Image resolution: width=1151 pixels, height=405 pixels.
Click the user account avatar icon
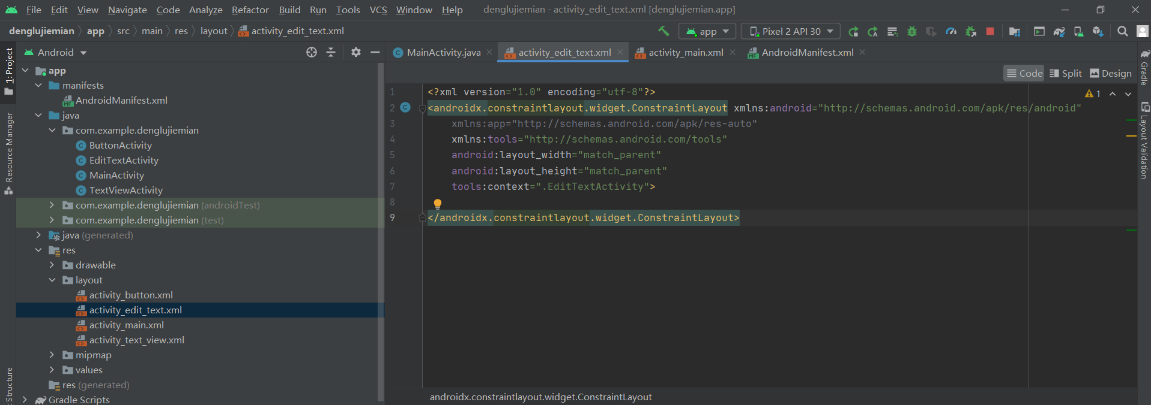click(x=1143, y=31)
